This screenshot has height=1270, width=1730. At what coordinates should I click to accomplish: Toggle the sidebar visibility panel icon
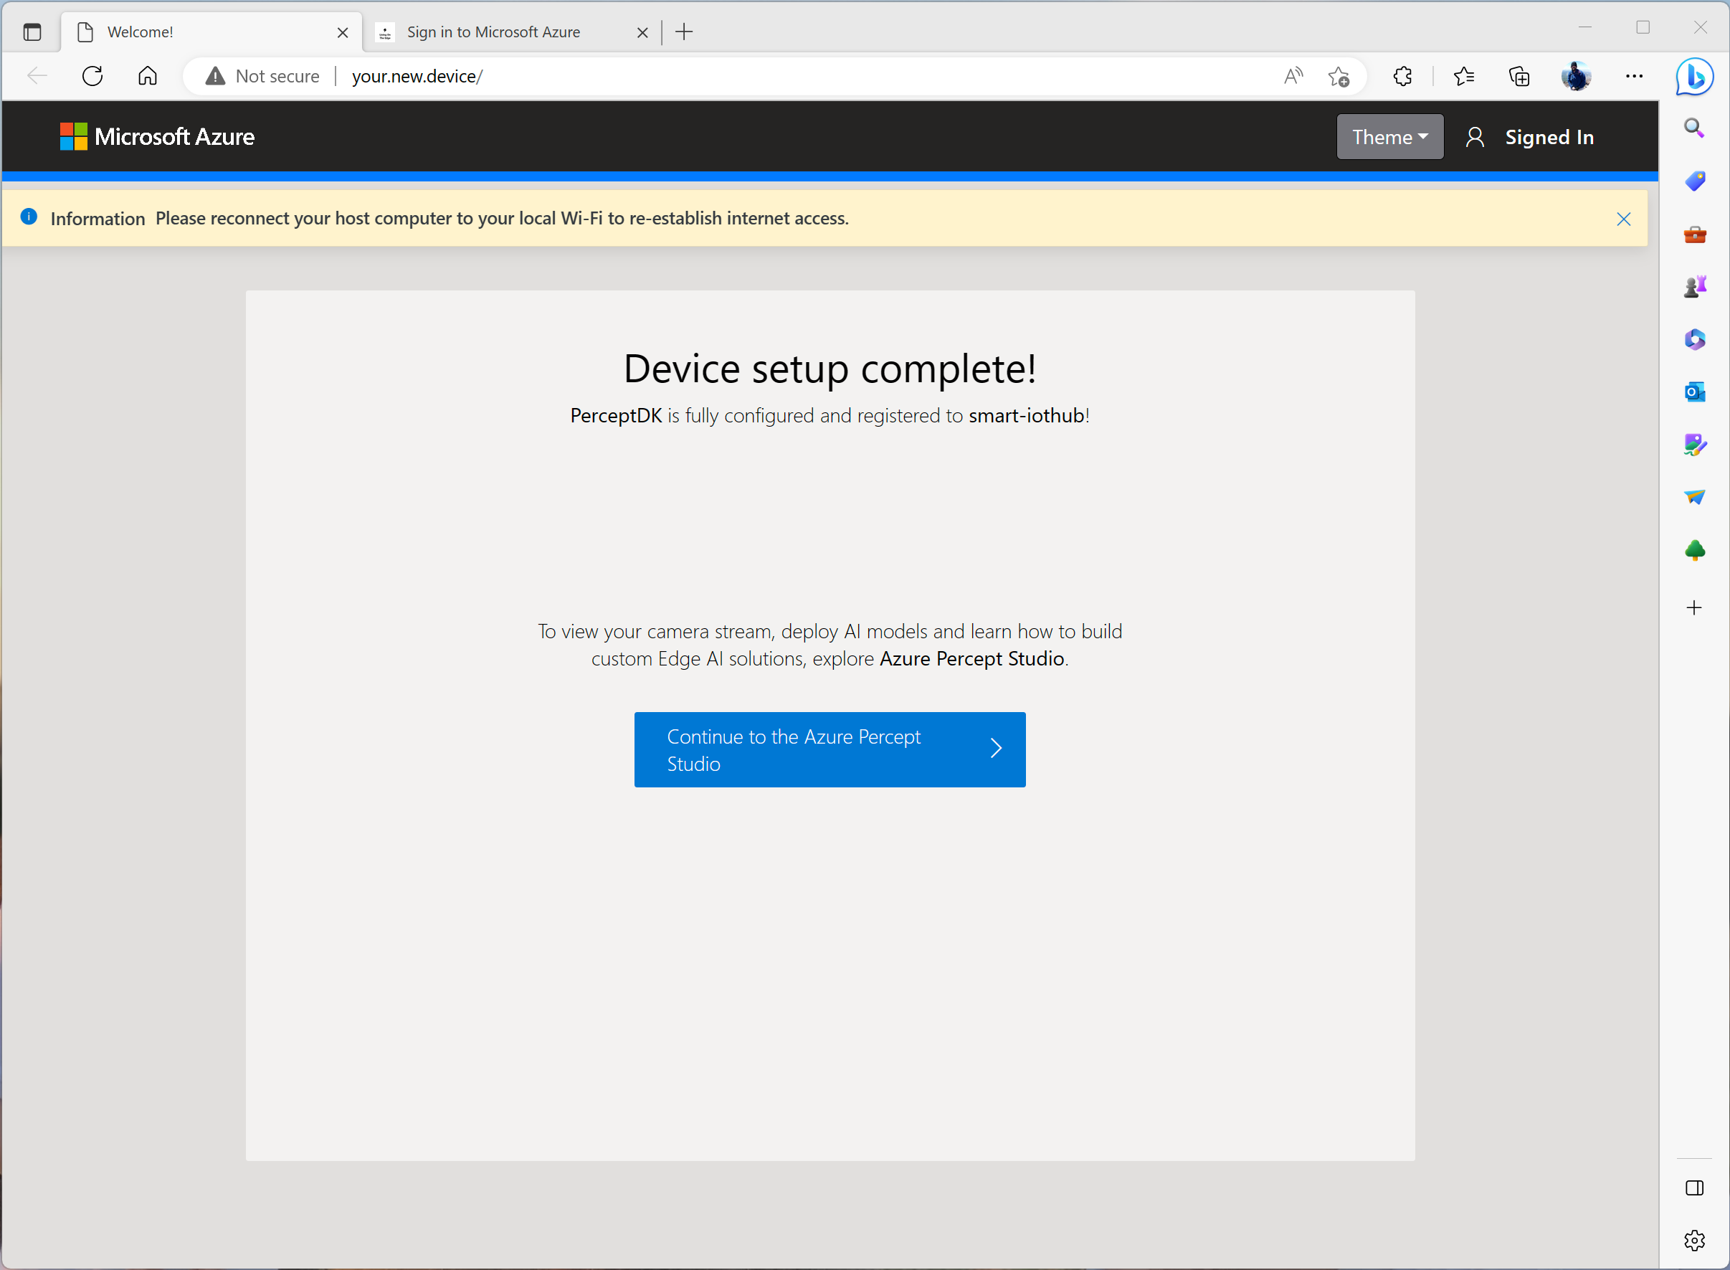(x=1695, y=1188)
